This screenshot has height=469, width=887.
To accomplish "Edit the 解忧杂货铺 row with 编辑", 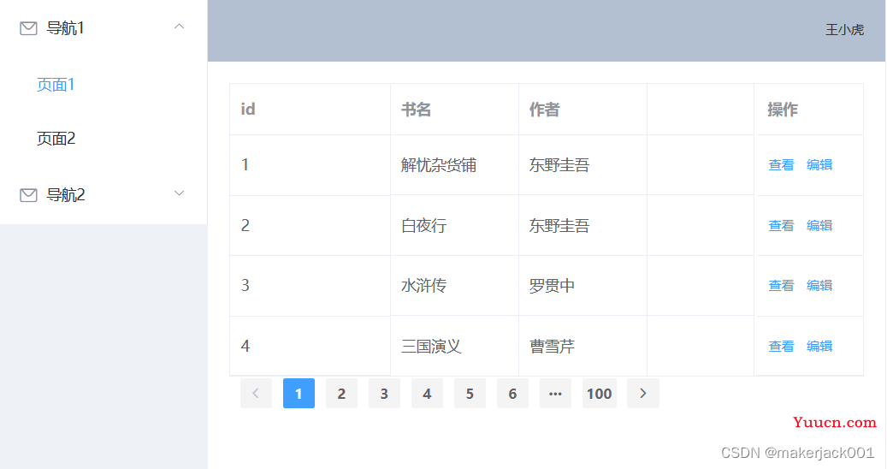I will pyautogui.click(x=819, y=164).
